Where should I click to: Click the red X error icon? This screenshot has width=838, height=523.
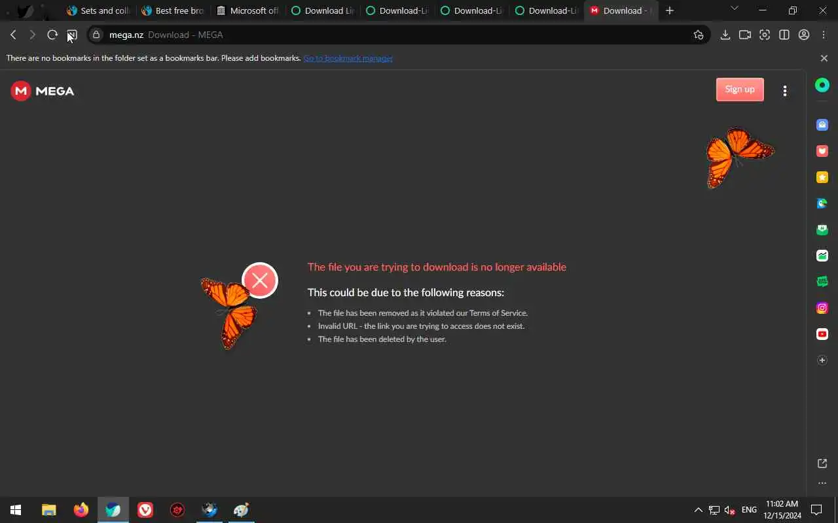(260, 280)
